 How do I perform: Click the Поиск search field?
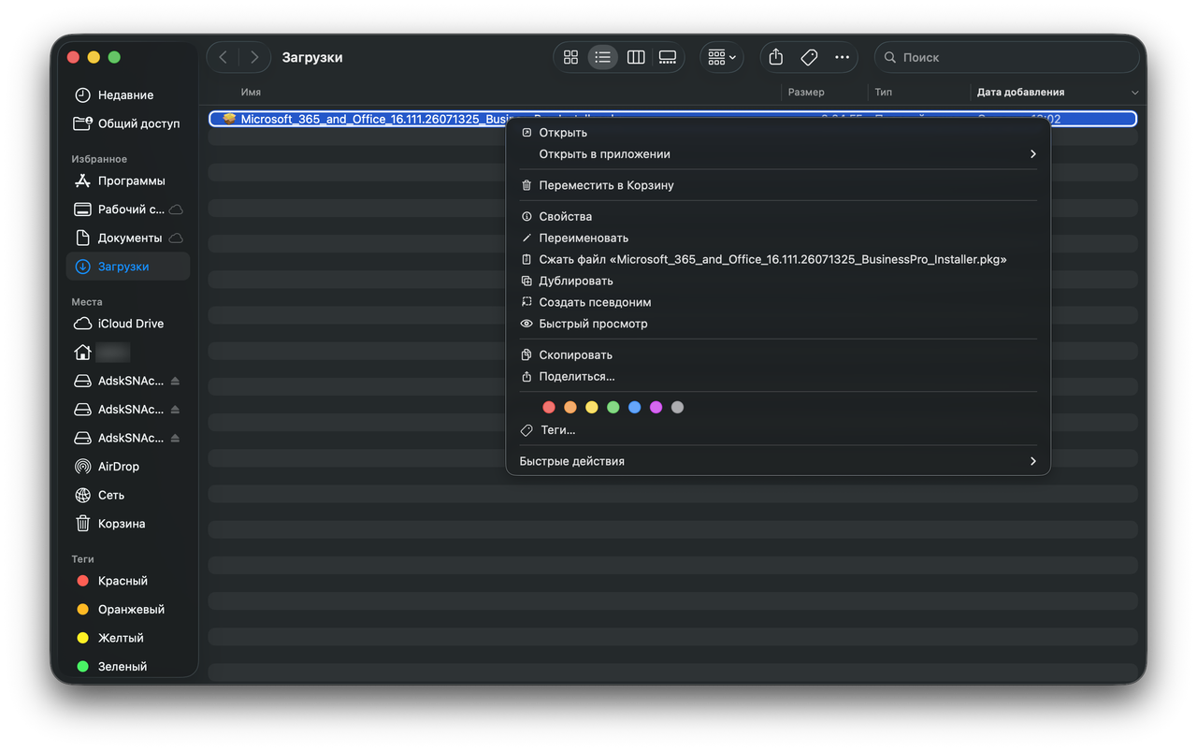[1006, 57]
